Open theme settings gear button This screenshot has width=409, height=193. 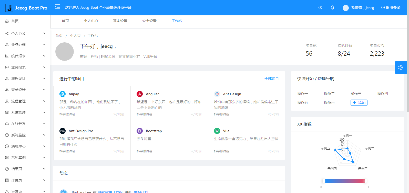tap(401, 67)
